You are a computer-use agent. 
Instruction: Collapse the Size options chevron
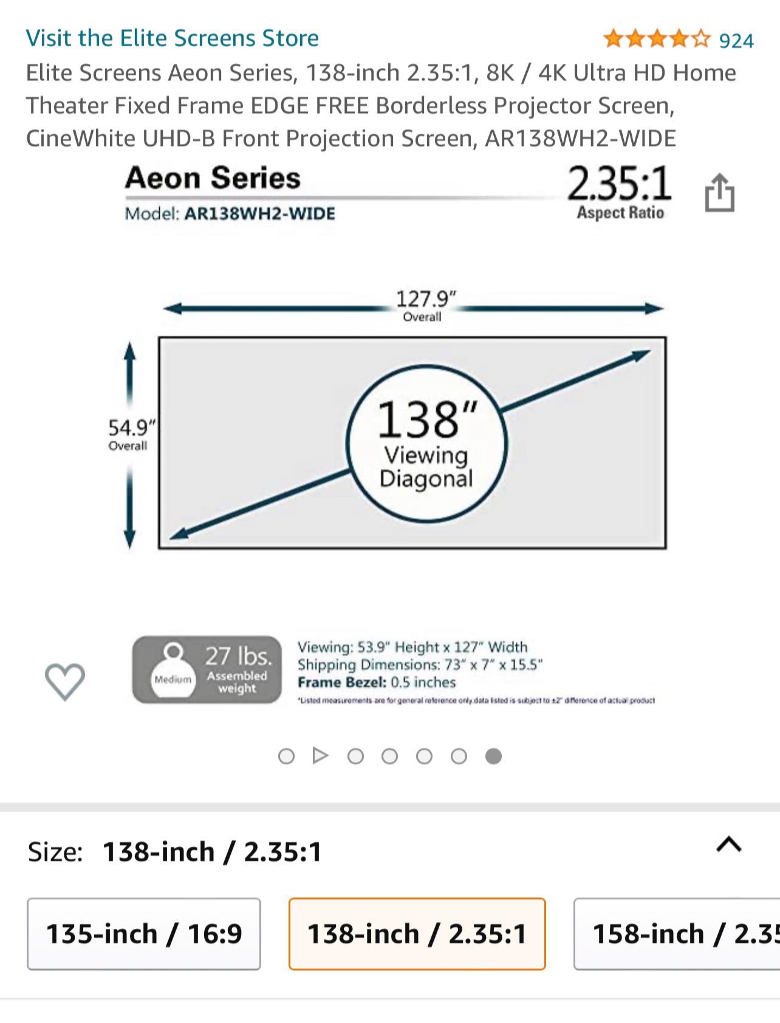(729, 844)
